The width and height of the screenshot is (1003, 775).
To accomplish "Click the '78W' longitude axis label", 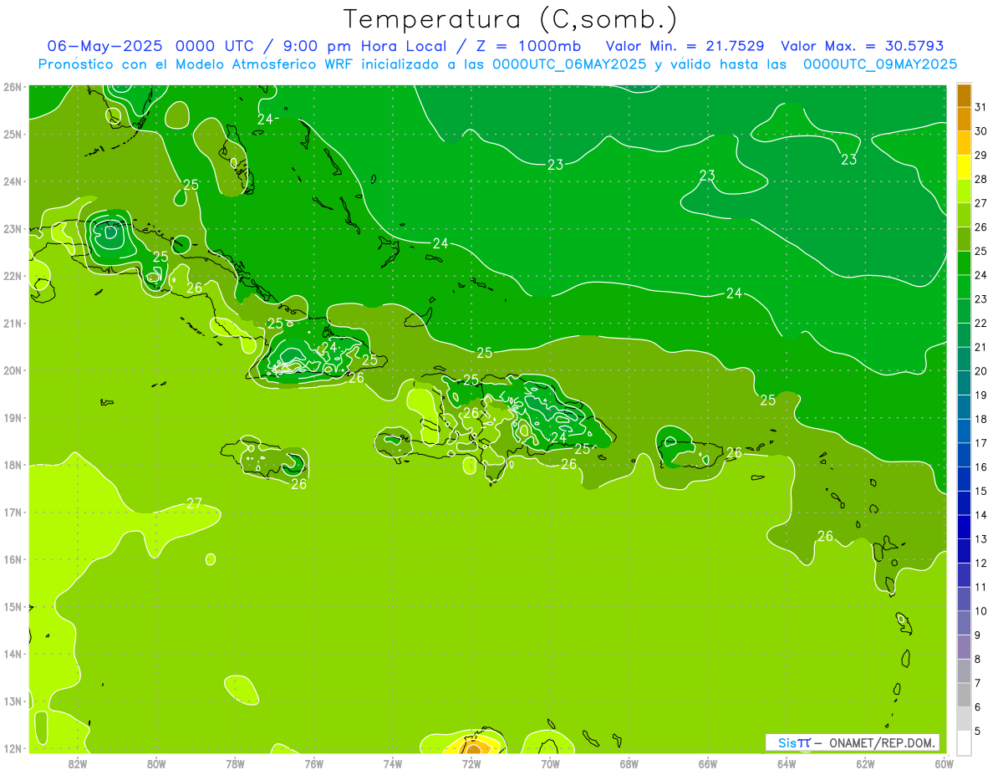I will (235, 763).
